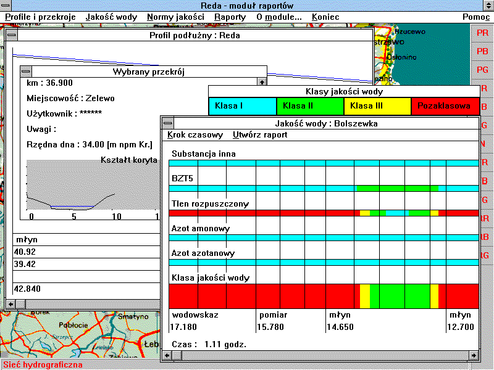Click the riverbed cross-section chart

click(93, 185)
